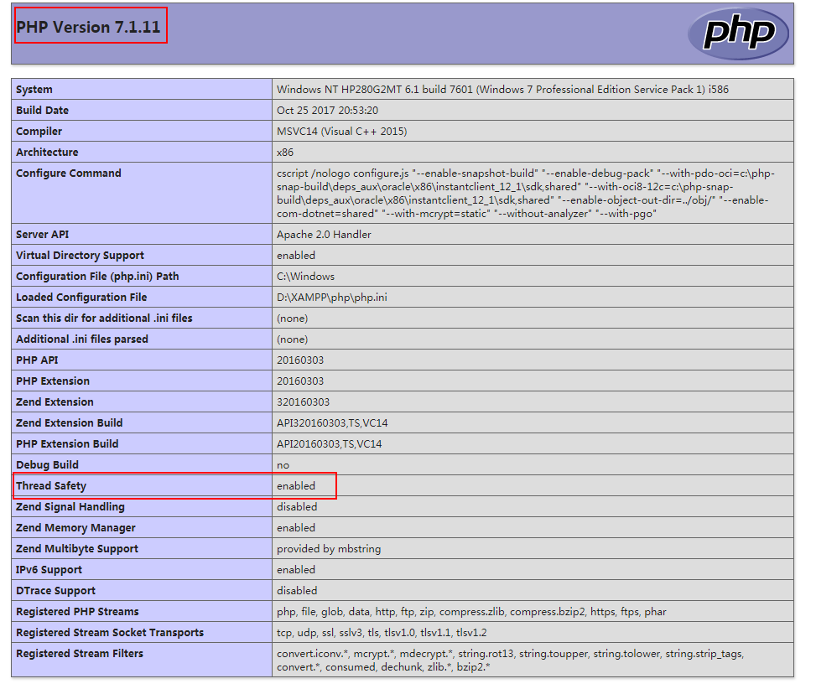Select the Windows NT HP280G2MT system value

tap(502, 90)
